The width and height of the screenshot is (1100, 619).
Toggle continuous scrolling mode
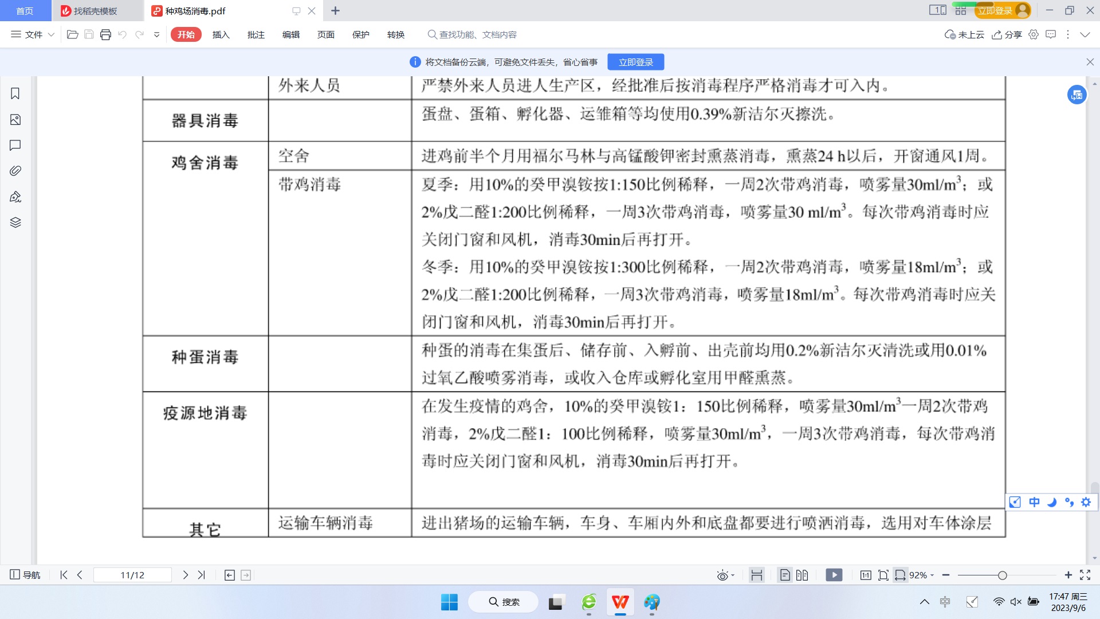(756, 575)
